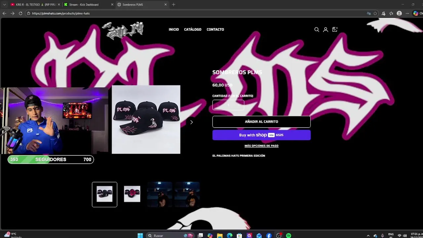
Task: Click the quantity number field
Action: click(228, 105)
